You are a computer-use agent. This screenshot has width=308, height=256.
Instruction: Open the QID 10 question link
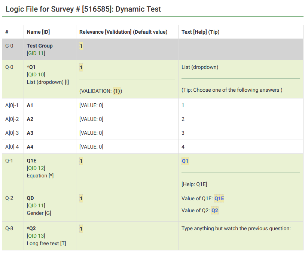click(36, 74)
